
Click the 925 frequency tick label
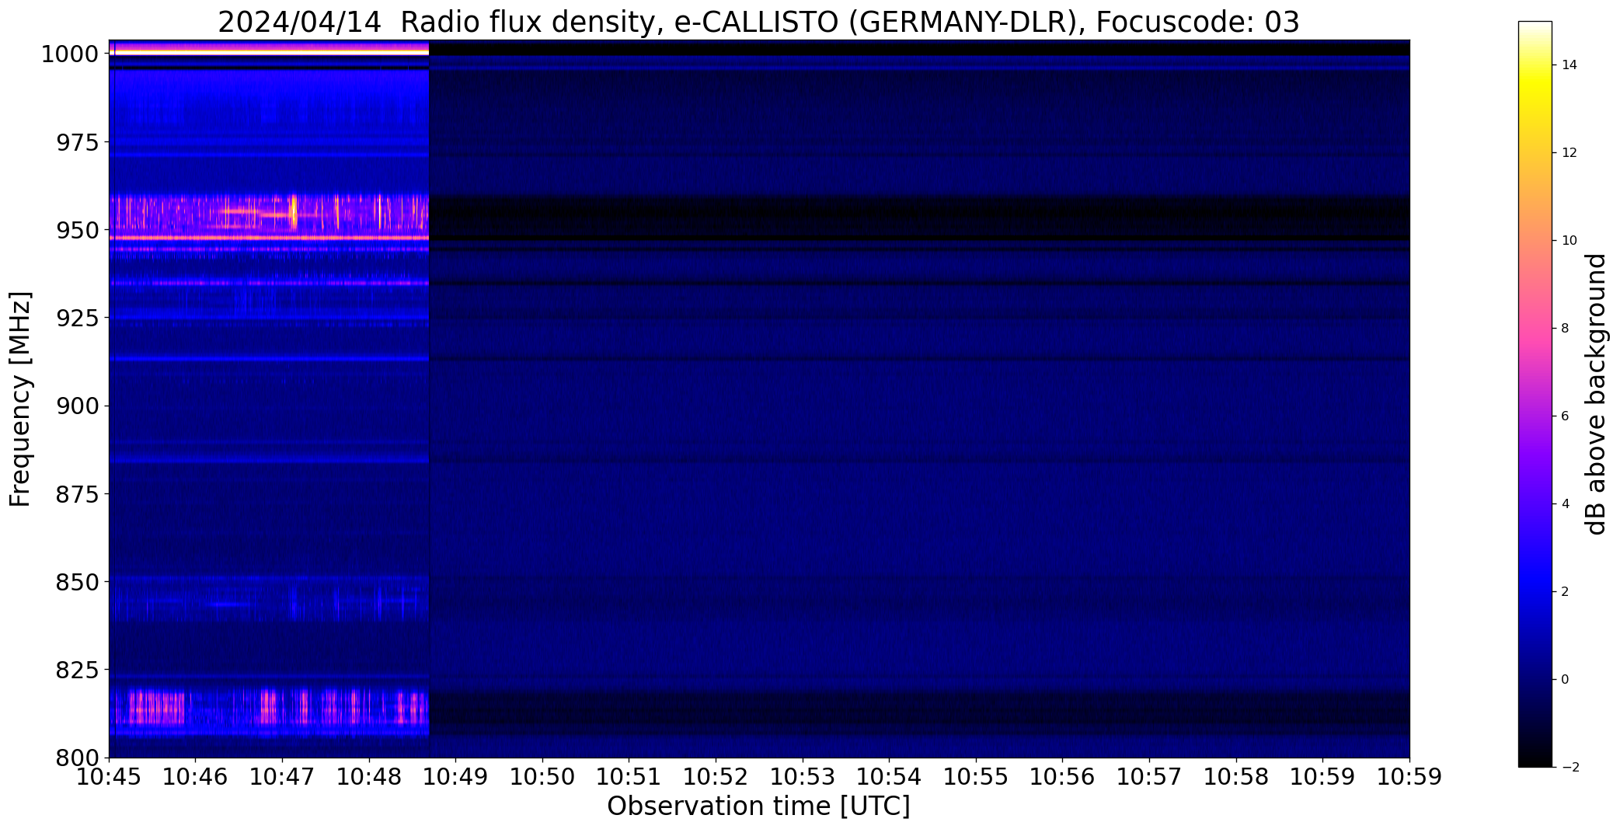(77, 318)
